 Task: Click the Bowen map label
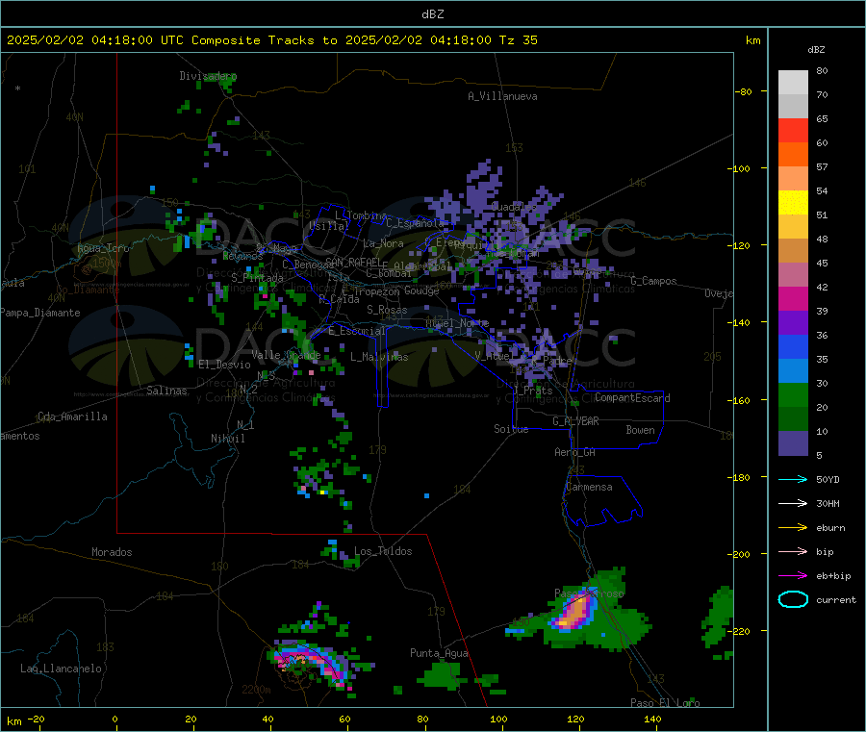tap(640, 429)
